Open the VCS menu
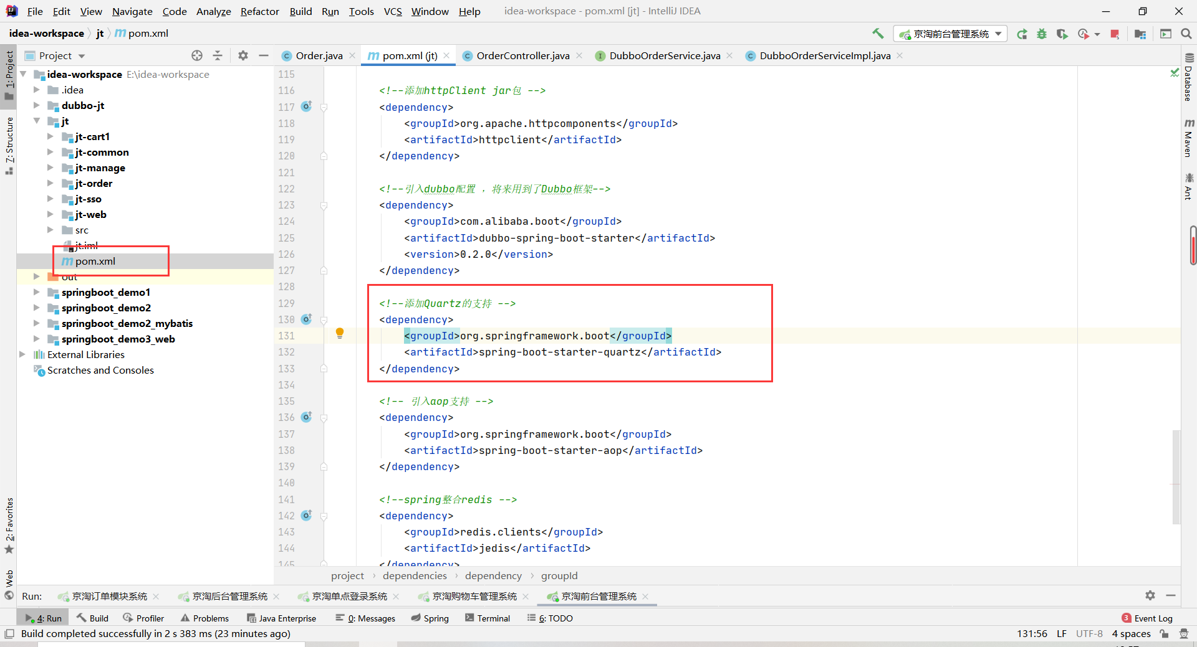The width and height of the screenshot is (1197, 647). tap(393, 11)
